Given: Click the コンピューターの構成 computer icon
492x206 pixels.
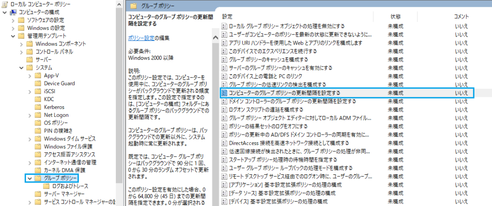Looking at the screenshot, I should pyautogui.click(x=13, y=12).
